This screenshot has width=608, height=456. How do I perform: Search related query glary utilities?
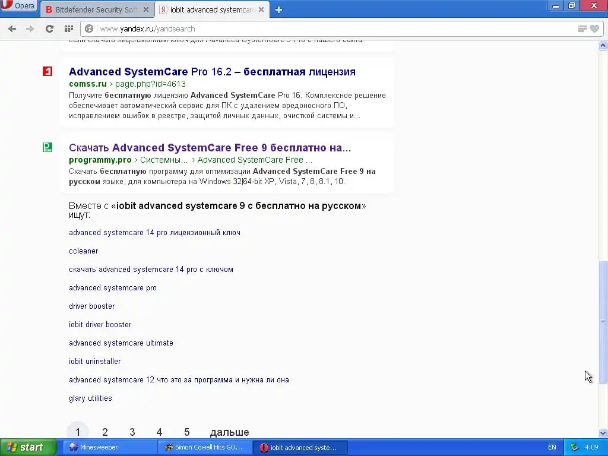(90, 398)
